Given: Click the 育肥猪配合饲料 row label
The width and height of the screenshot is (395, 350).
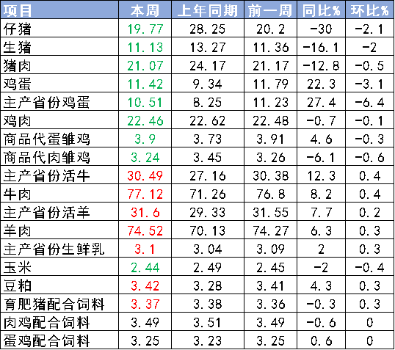Looking at the screenshot, I should point(54,305).
